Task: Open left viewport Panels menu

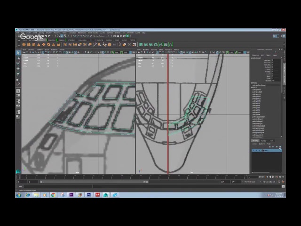Action: (62, 49)
